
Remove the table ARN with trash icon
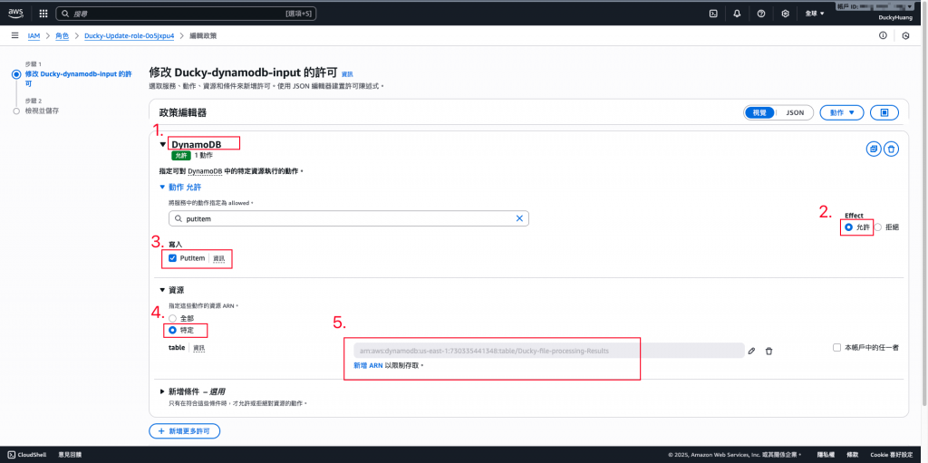(768, 351)
